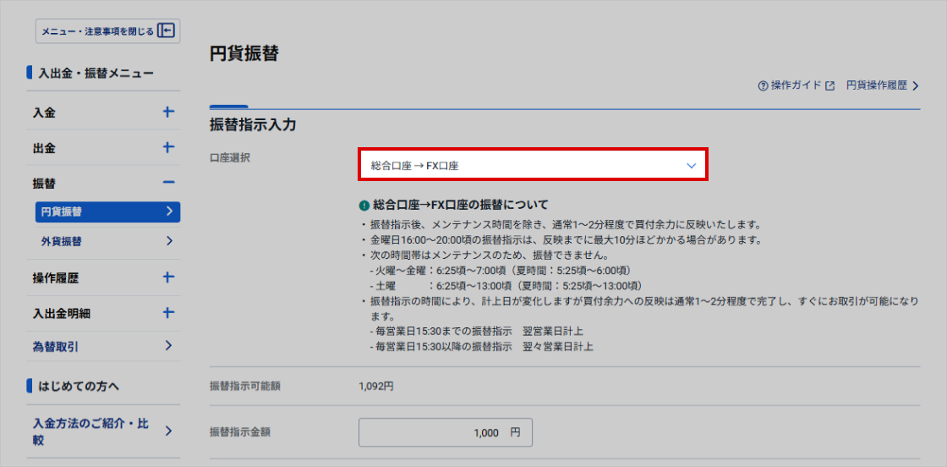Expand the 入出金明細 plus icon
Image resolution: width=947 pixels, height=467 pixels.
pyautogui.click(x=168, y=313)
